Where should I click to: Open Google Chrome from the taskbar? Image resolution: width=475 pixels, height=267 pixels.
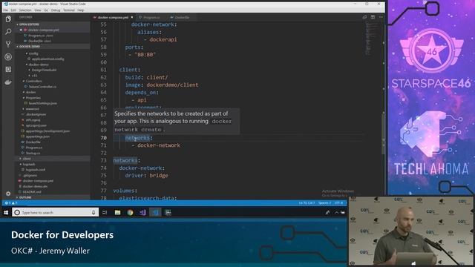coord(131,213)
